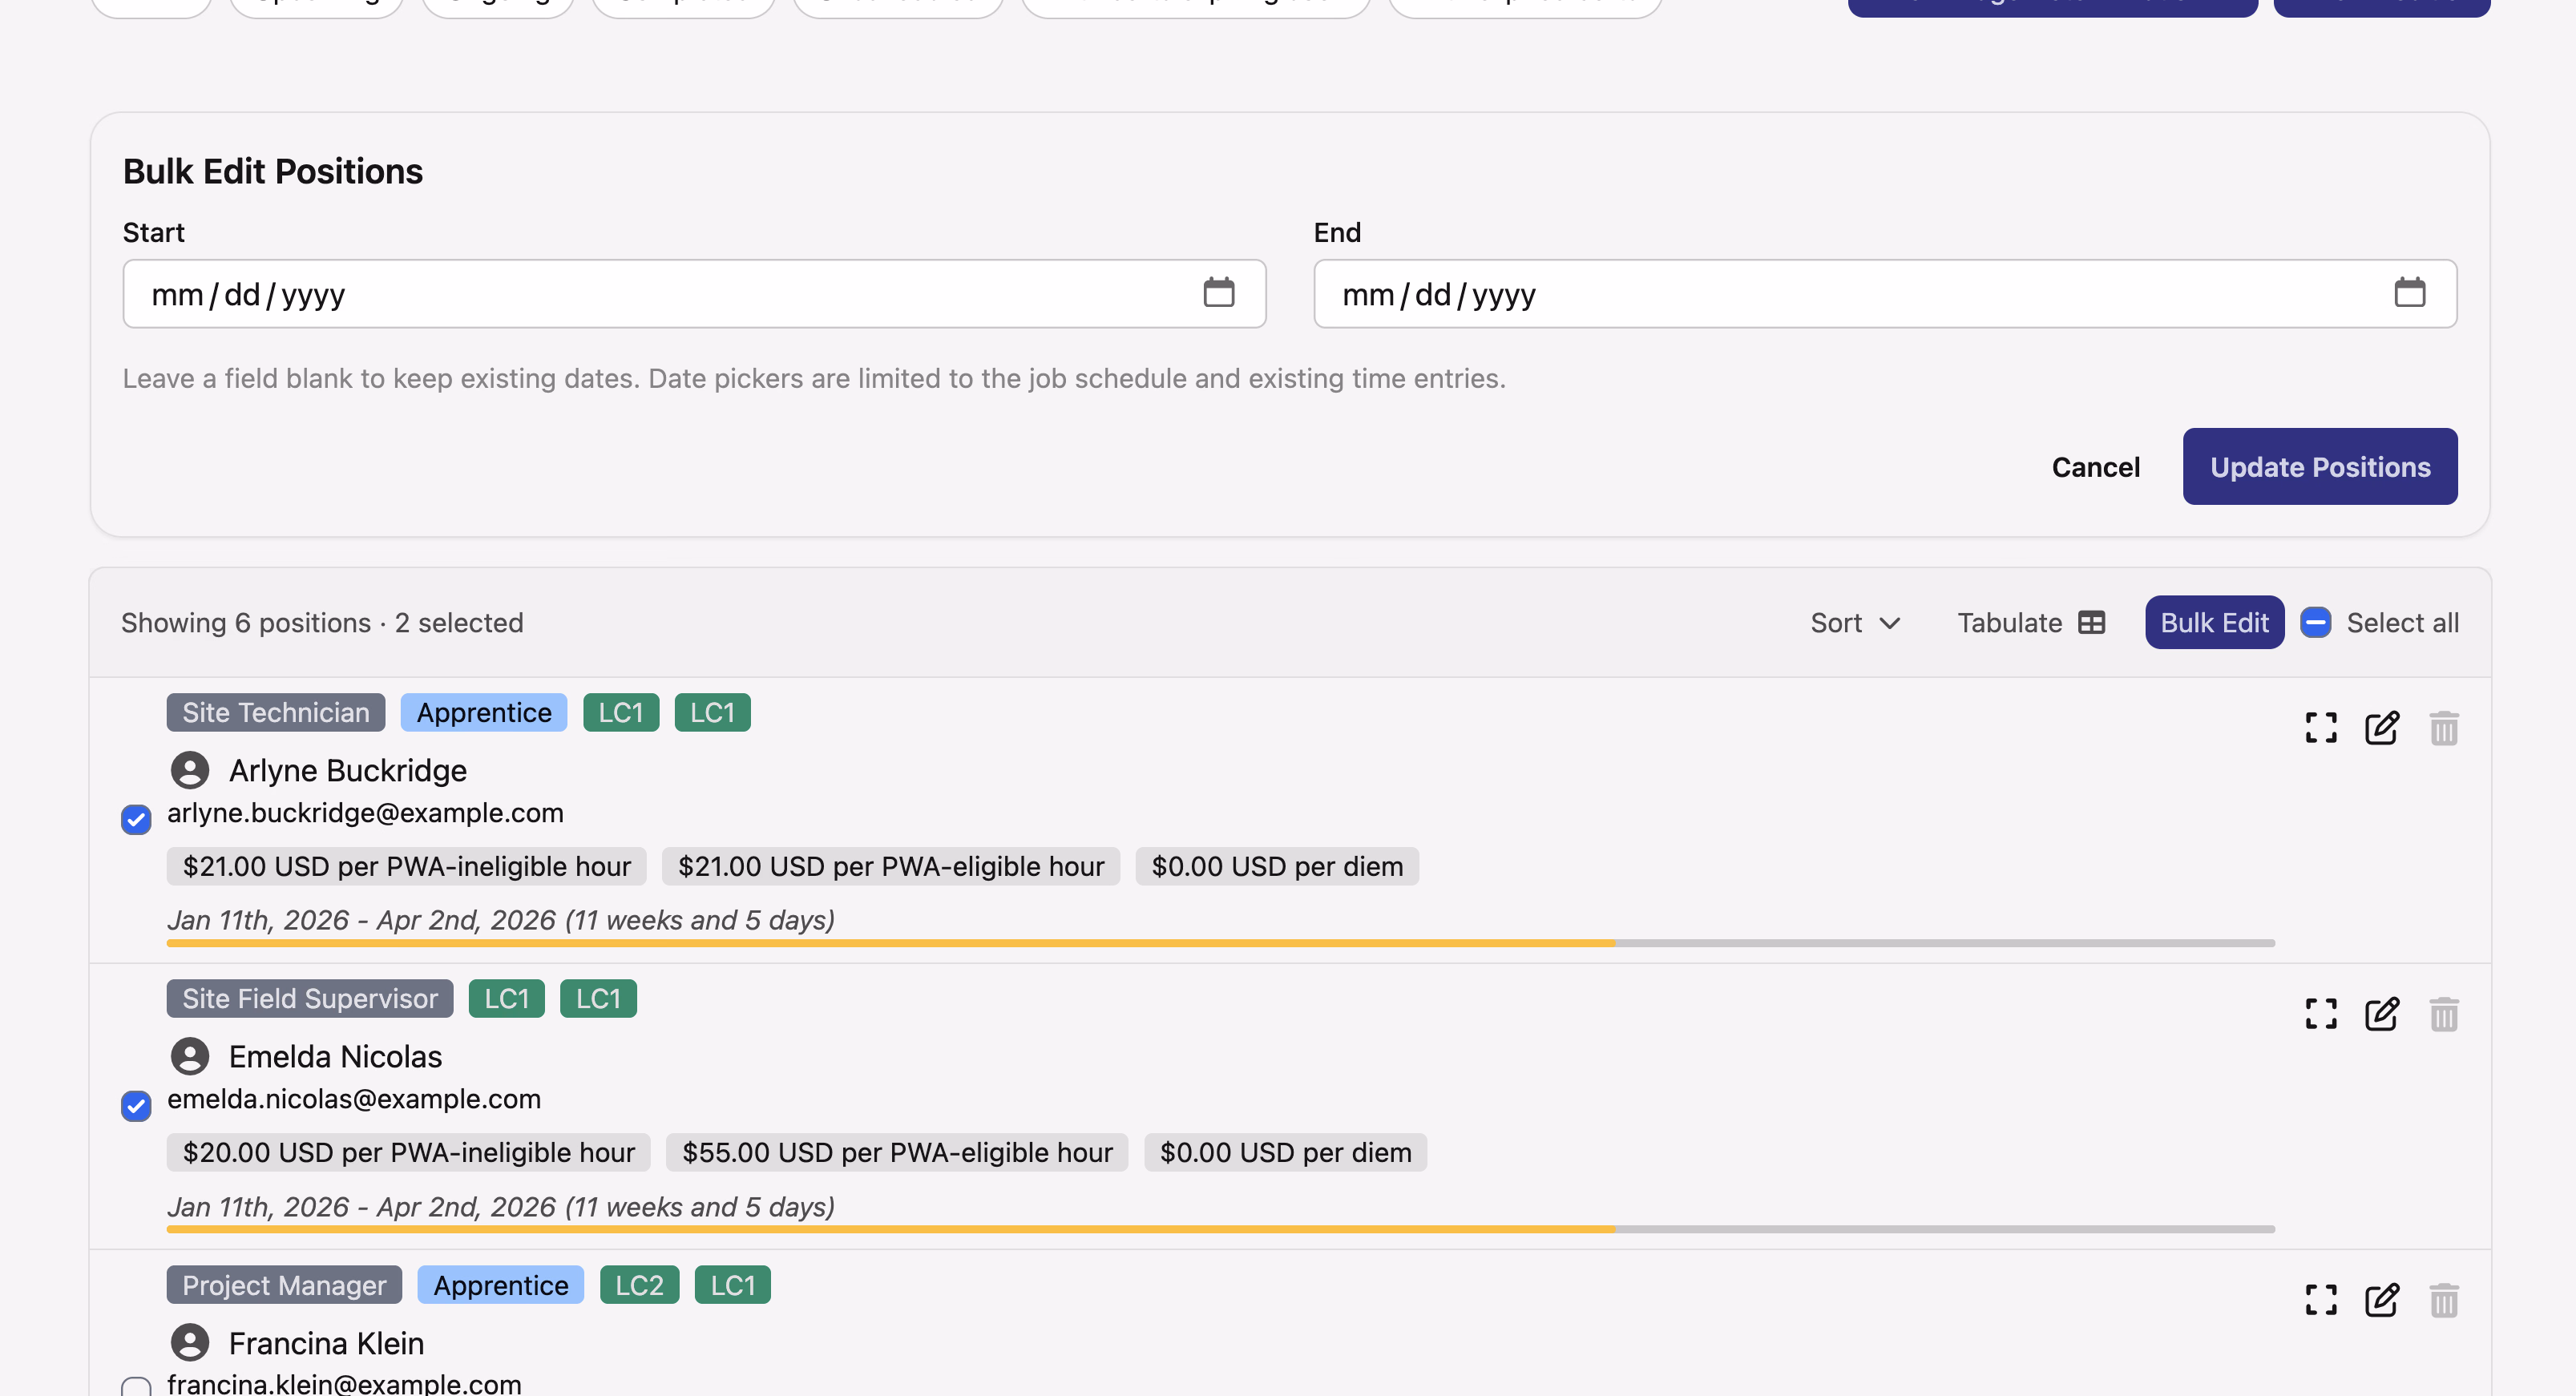This screenshot has width=2576, height=1396.
Task: Click $55.00 USD per PWA-eligible hour
Action: pyautogui.click(x=897, y=1152)
